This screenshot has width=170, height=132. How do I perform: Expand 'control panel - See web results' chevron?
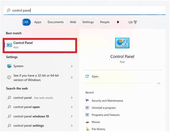pyautogui.click(x=72, y=98)
